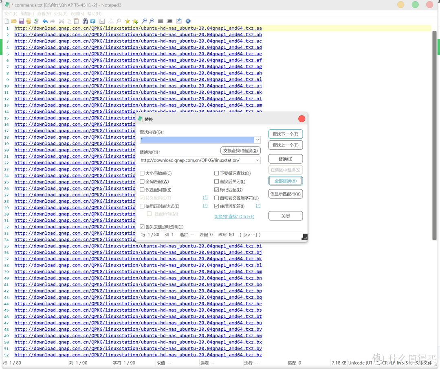Click the 交换查找和替换(X) button

point(240,151)
